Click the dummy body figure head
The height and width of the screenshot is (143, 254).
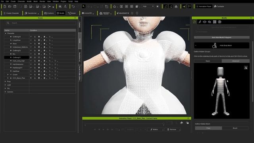[220, 72]
